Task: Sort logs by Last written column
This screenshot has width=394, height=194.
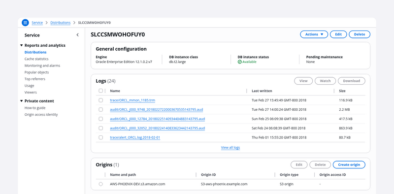Action: pos(262,91)
